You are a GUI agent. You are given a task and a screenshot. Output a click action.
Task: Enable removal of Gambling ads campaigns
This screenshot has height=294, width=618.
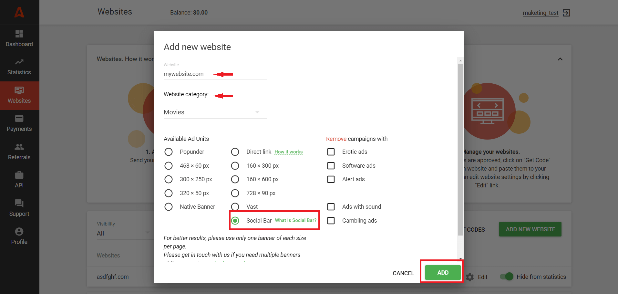pyautogui.click(x=331, y=220)
